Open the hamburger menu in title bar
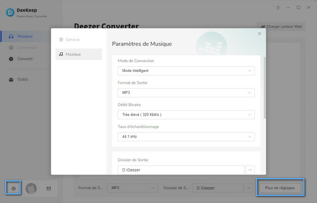 278,8
